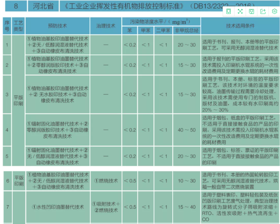Click the row 2 prevention cell with '零醇润版胶印技术'
Viewport: 280px width, 224px height.
58,65
